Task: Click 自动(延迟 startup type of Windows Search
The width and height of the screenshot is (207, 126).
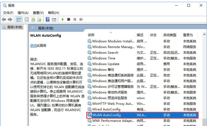Action: click(171, 53)
